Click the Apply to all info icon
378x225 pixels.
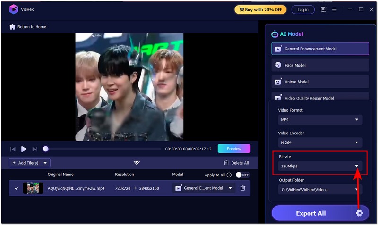[229, 175]
